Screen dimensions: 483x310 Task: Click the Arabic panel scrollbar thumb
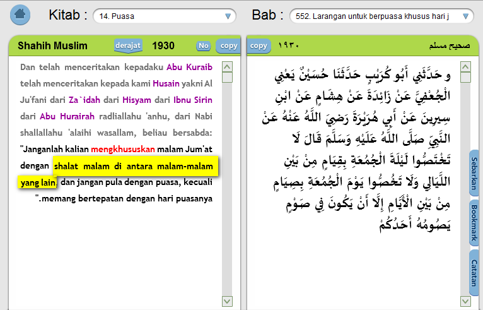pyautogui.click(x=465, y=78)
